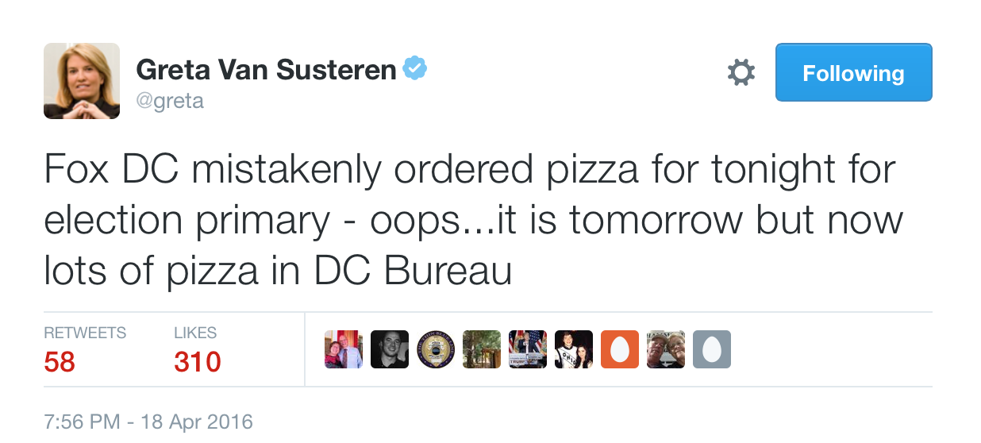The height and width of the screenshot is (443, 981).
Task: View the 310 likes list
Action: (x=198, y=362)
